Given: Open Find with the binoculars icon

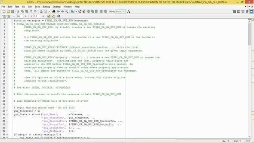Looking at the screenshot, I should point(54,12).
